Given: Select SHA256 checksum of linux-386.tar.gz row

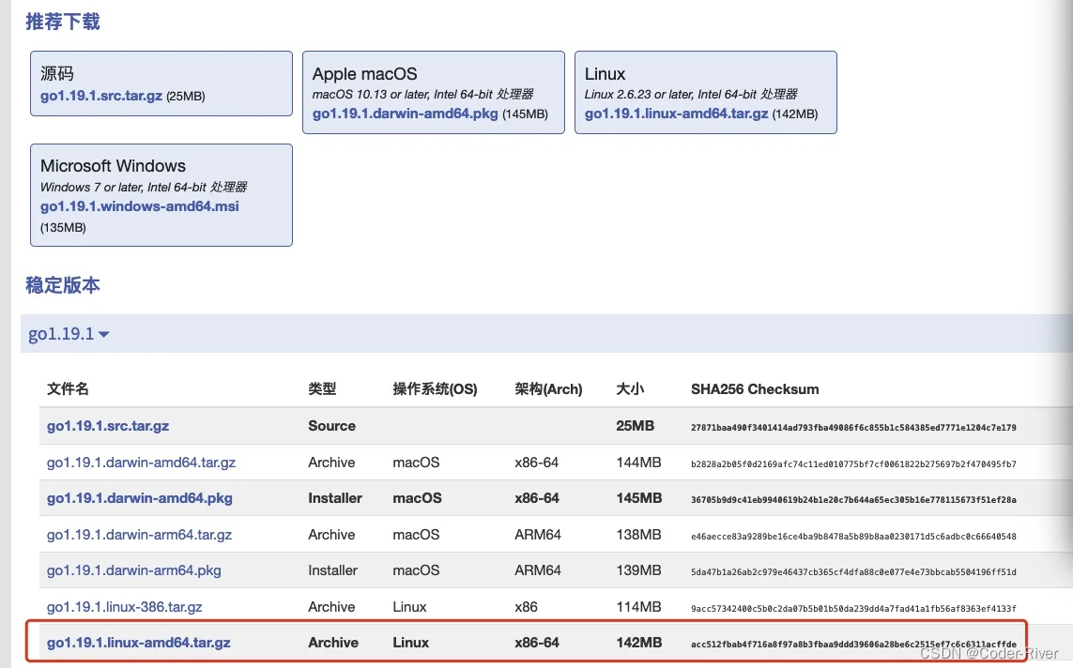Looking at the screenshot, I should coord(853,609).
